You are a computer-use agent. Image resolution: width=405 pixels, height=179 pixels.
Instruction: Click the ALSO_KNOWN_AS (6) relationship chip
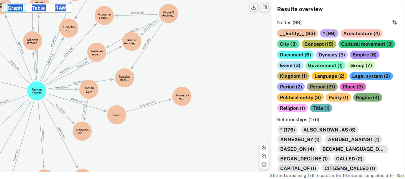329,130
